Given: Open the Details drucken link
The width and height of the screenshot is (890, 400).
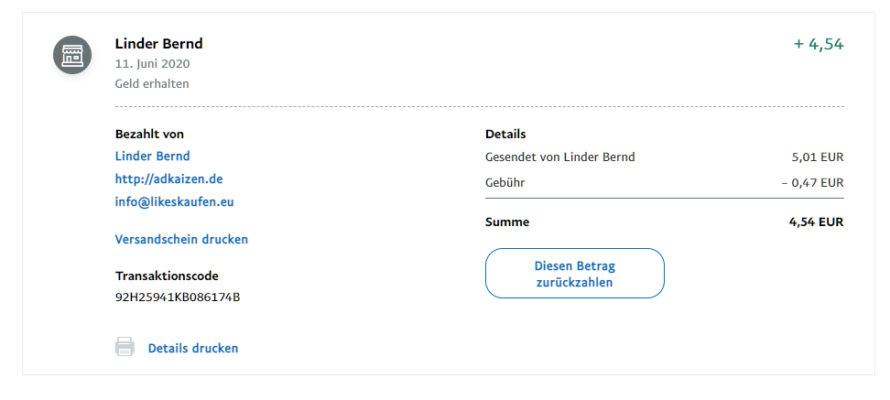Looking at the screenshot, I should coord(192,348).
